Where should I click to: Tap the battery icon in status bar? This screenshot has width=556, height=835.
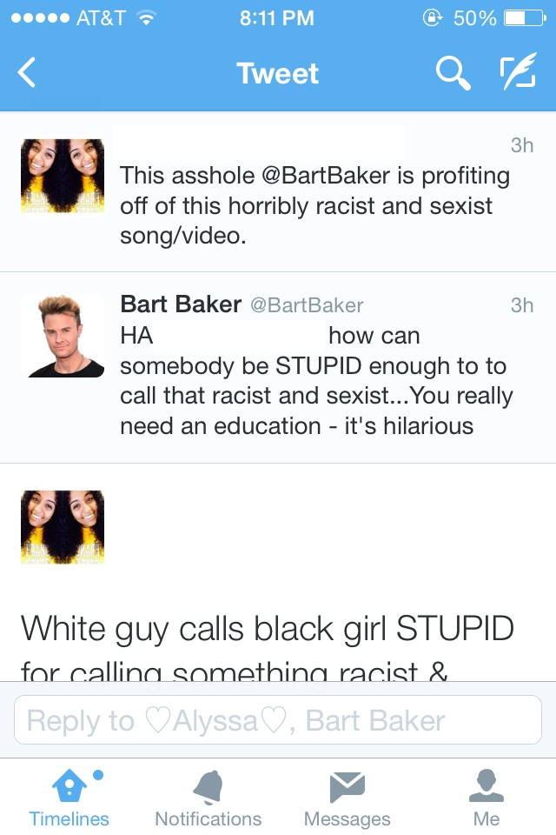529,17
